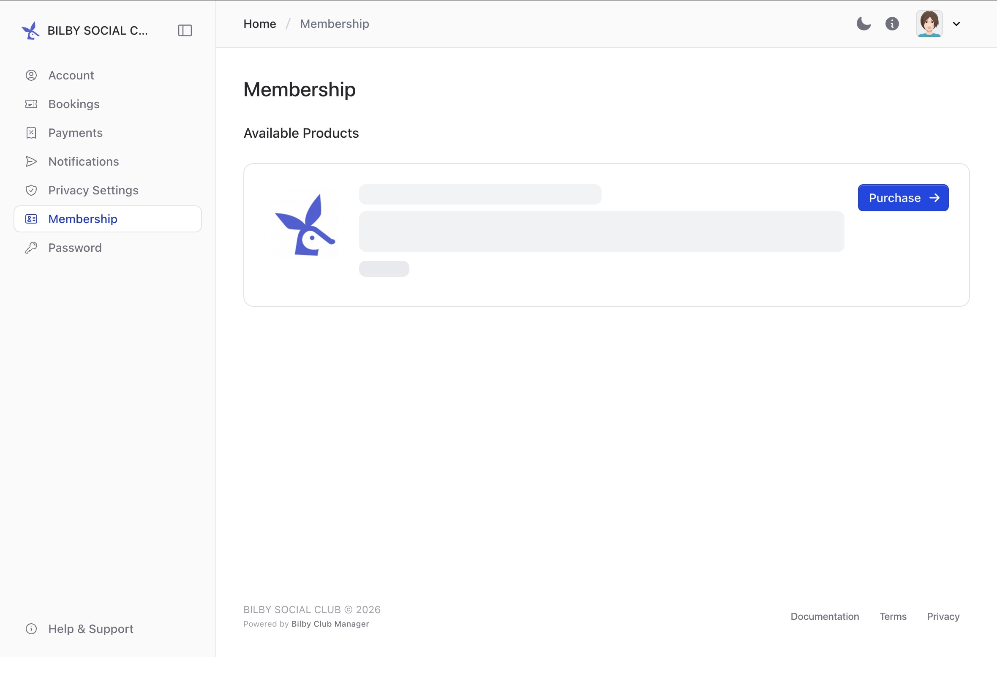Toggle dark mode with the moon icon
Image resolution: width=997 pixels, height=693 pixels.
click(864, 23)
